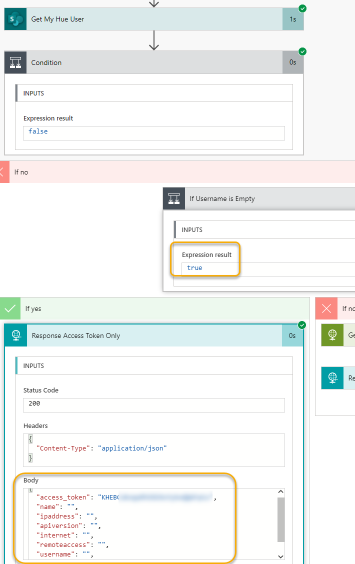Viewport: 355px width, 564px height.
Task: Click success checkmark badge on Condition card
Action: [x=302, y=51]
